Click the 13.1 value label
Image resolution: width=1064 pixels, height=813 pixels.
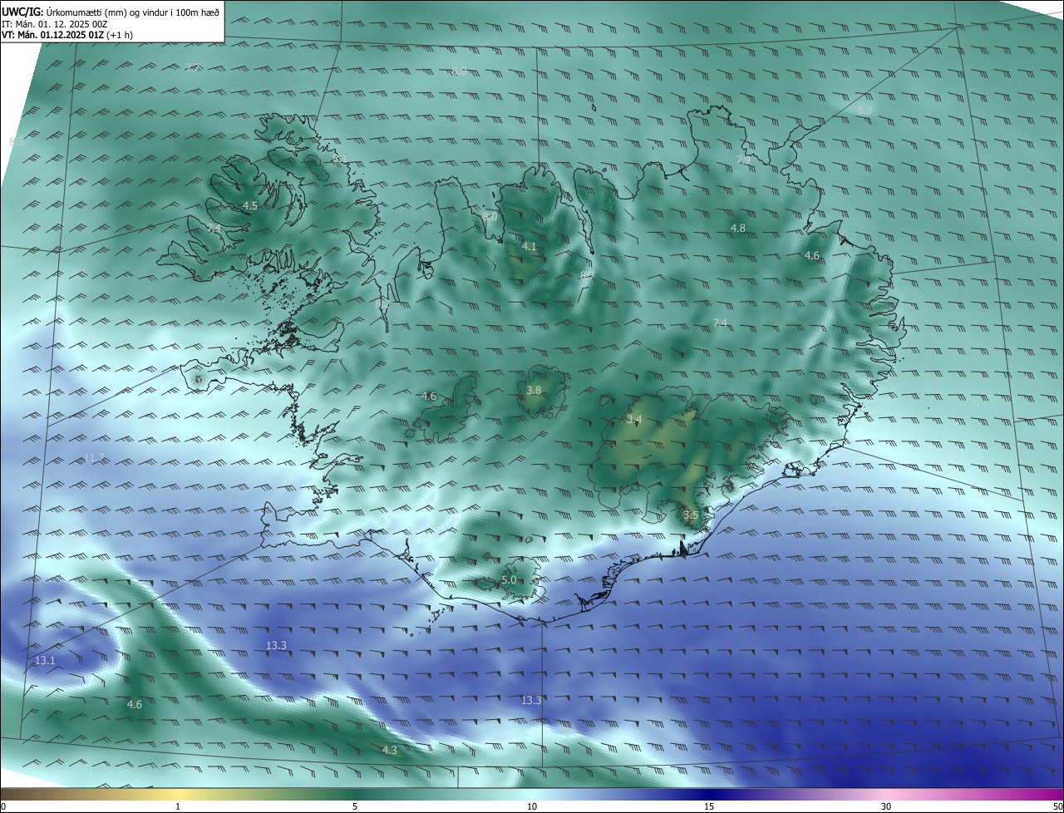point(45,661)
